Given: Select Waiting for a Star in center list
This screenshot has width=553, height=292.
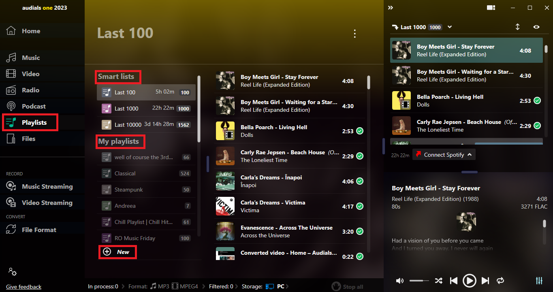Looking at the screenshot, I should point(289,106).
